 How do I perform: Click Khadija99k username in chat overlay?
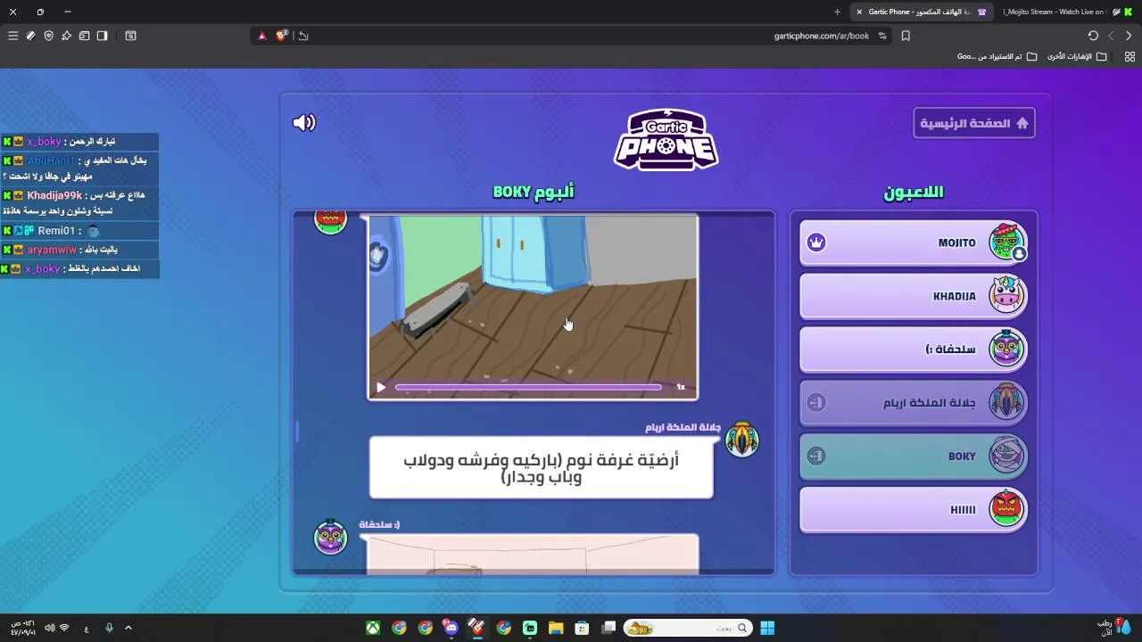pos(54,195)
